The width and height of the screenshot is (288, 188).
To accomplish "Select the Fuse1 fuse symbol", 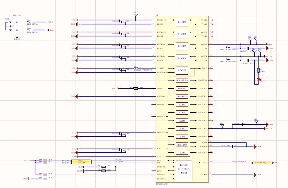I will [29, 22].
